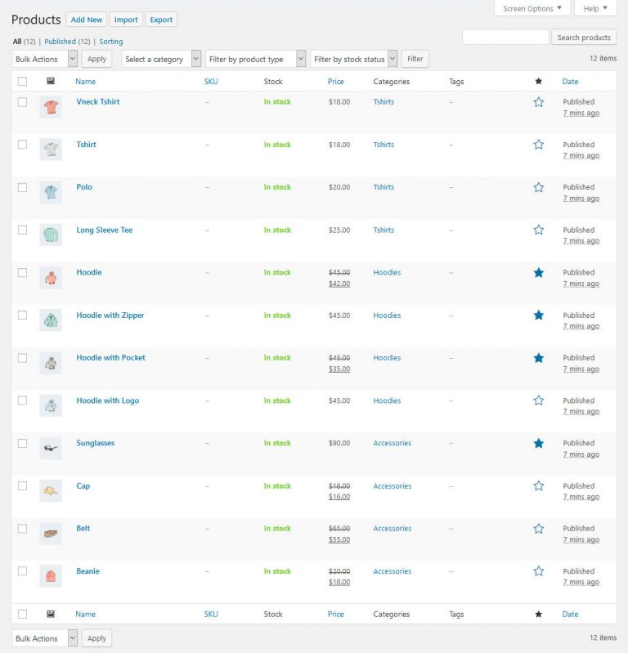
Task: Click featured star for Sunglasses
Action: click(x=538, y=444)
